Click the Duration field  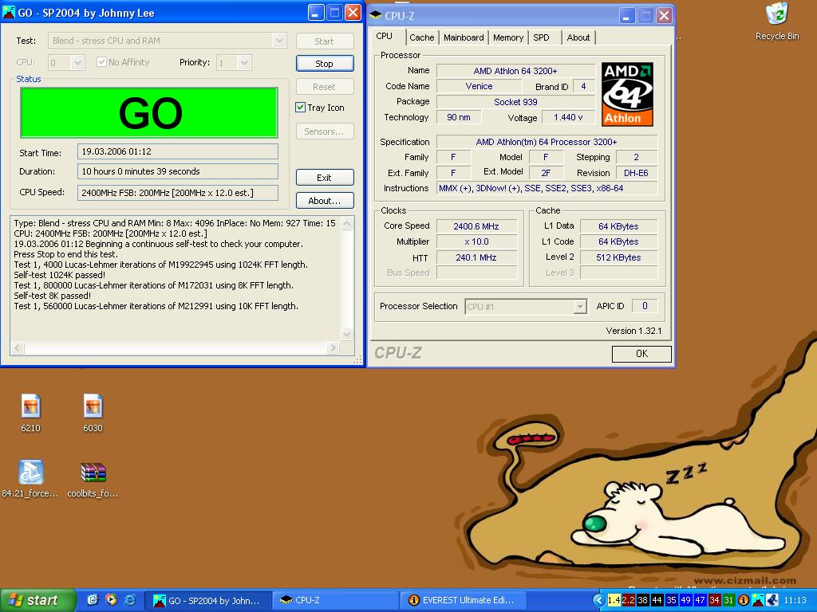178,171
